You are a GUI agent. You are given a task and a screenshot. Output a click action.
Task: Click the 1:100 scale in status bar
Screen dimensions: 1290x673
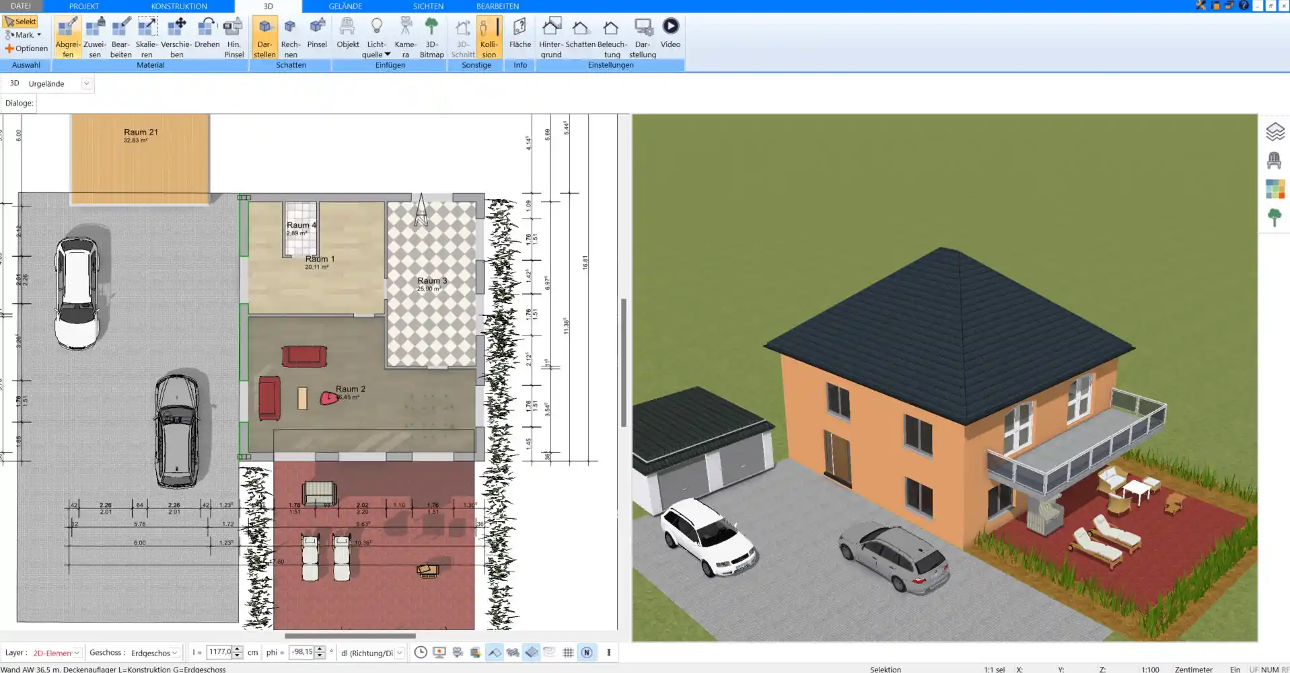[x=1150, y=669]
